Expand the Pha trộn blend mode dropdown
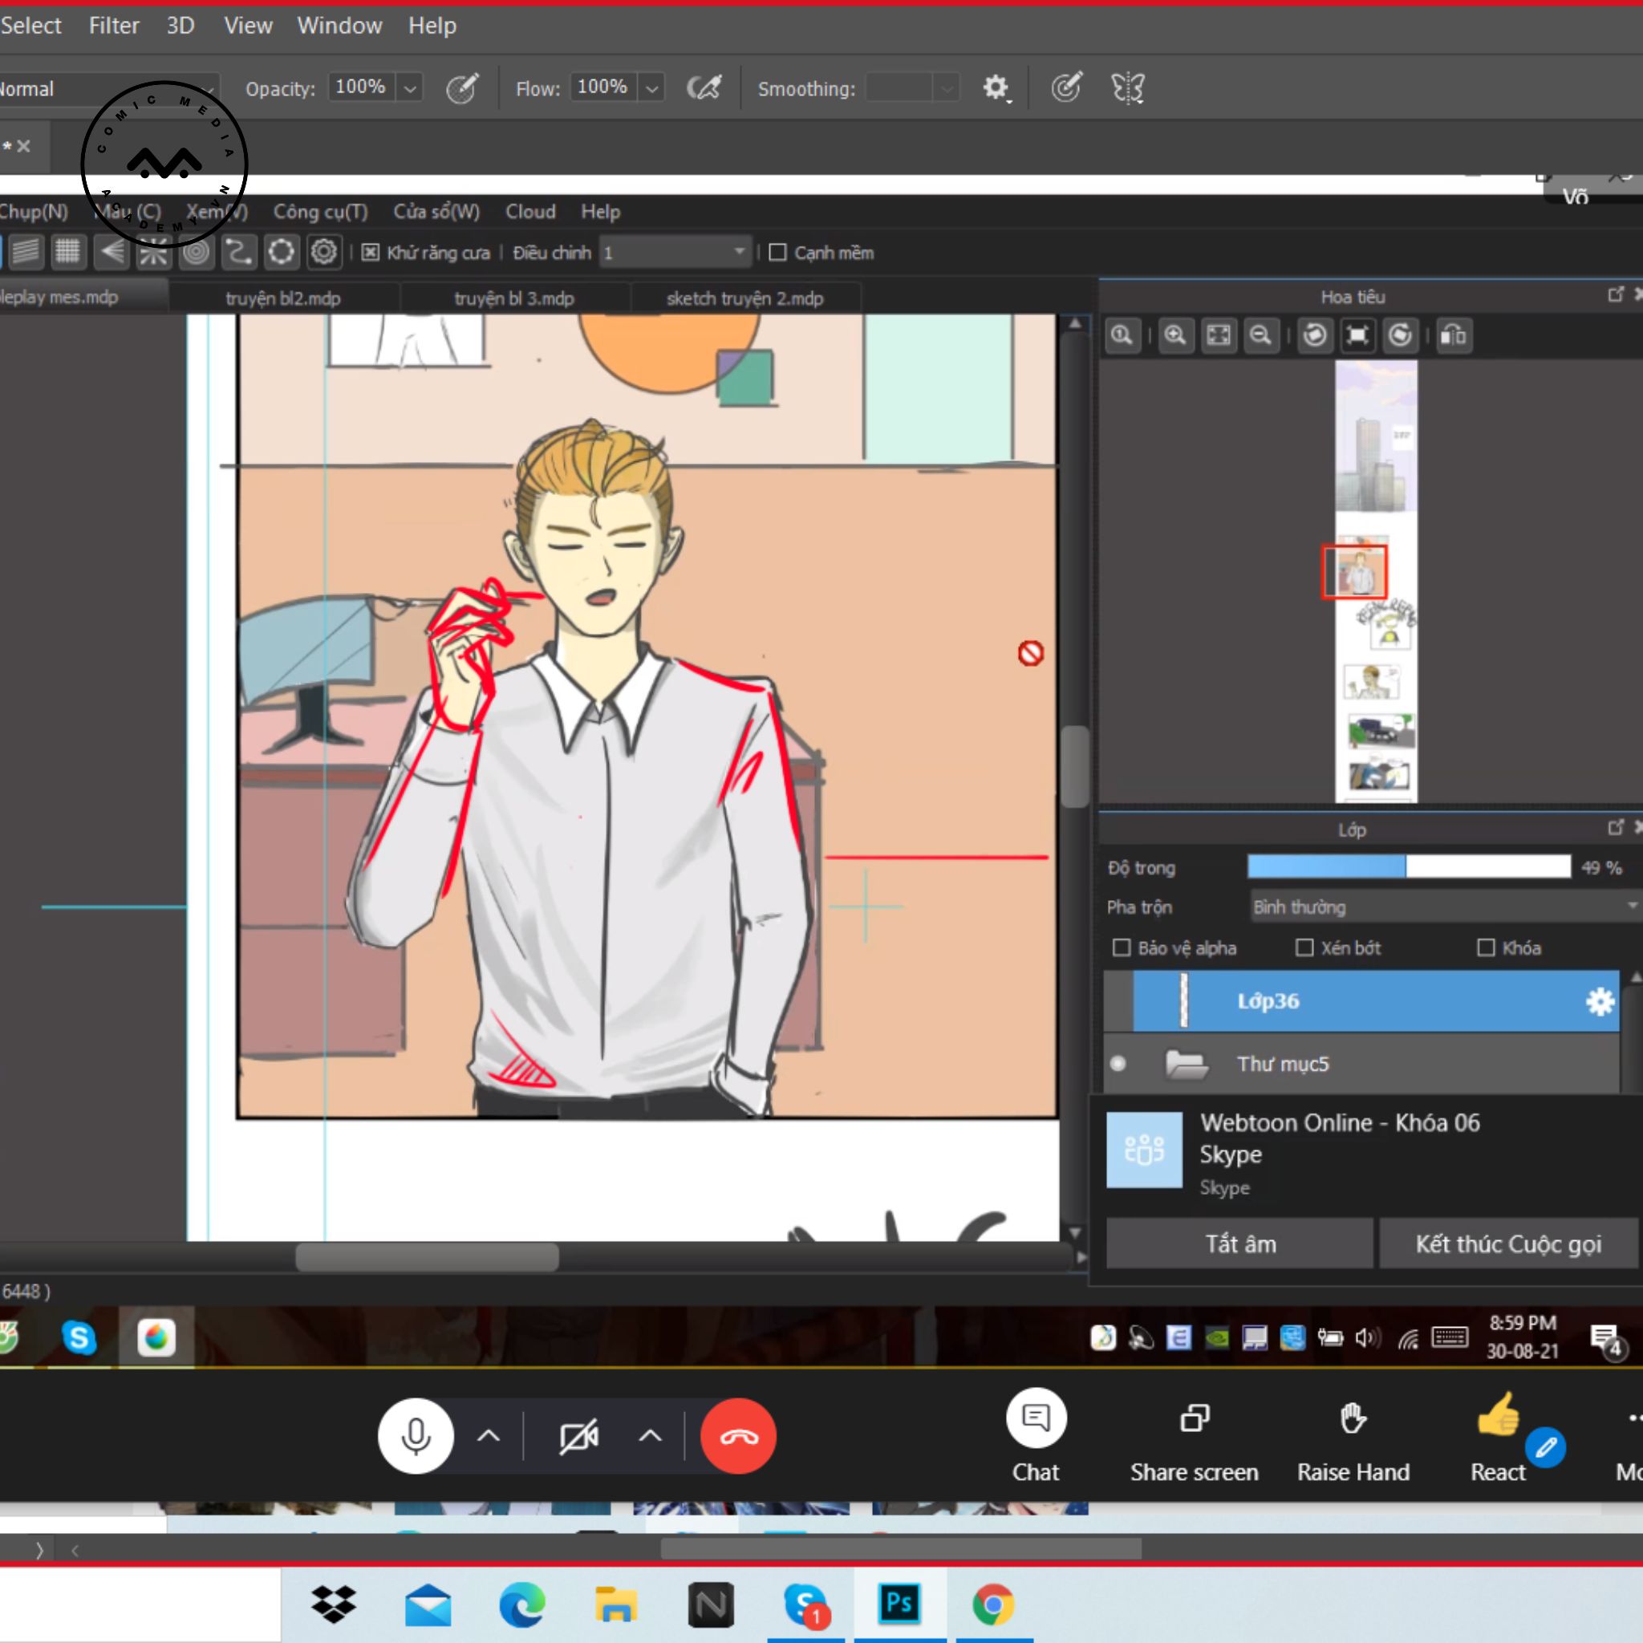 1444,907
